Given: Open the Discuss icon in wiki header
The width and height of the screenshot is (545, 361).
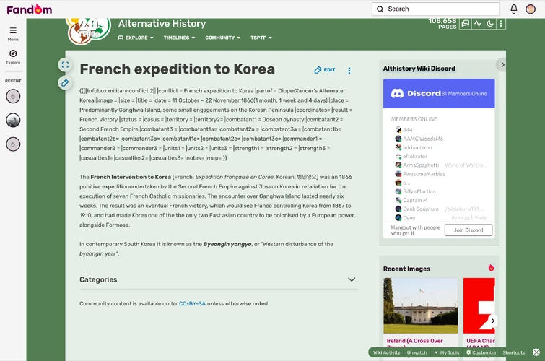Looking at the screenshot, I should coord(465,24).
